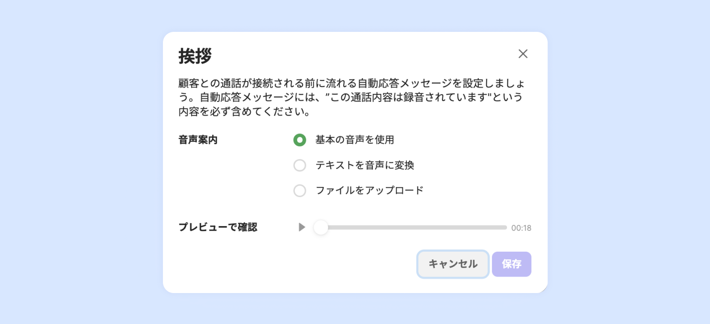Jump to the end of the preview progress bar
This screenshot has width=710, height=324.
(505, 228)
